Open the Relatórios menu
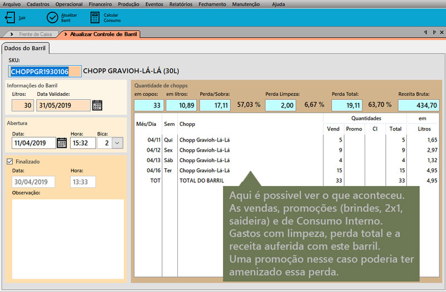 click(x=181, y=4)
